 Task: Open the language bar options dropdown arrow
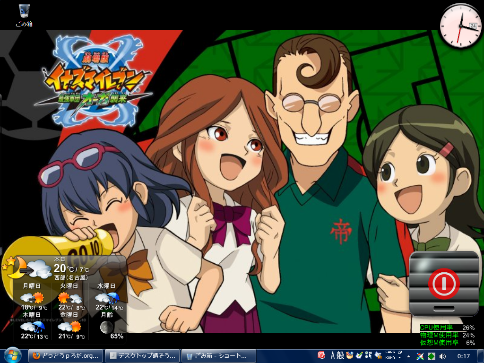400,357
